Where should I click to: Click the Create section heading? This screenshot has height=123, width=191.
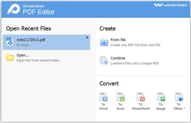(x=108, y=29)
